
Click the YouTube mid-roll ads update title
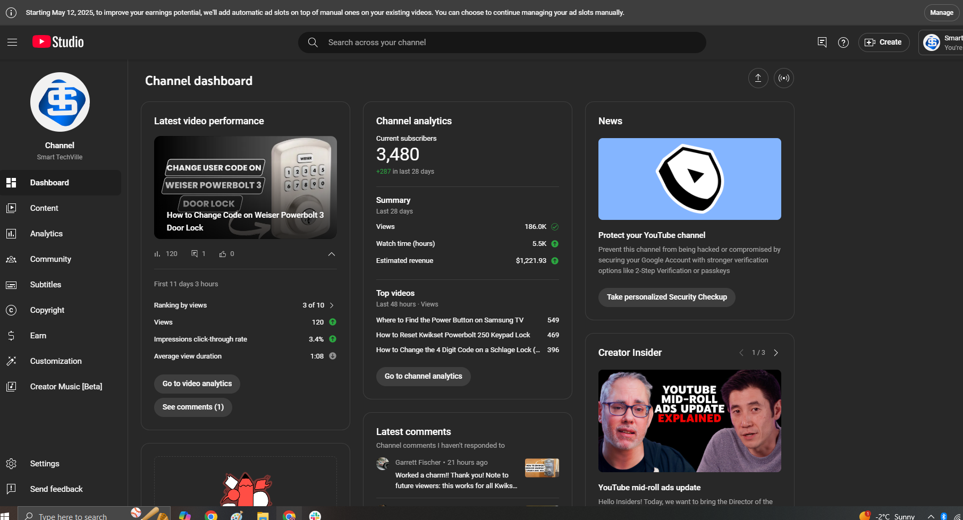(649, 488)
